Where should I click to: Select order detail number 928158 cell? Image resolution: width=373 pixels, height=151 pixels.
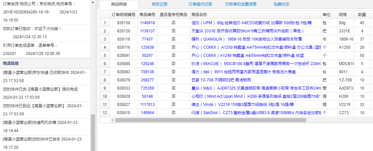point(124,23)
